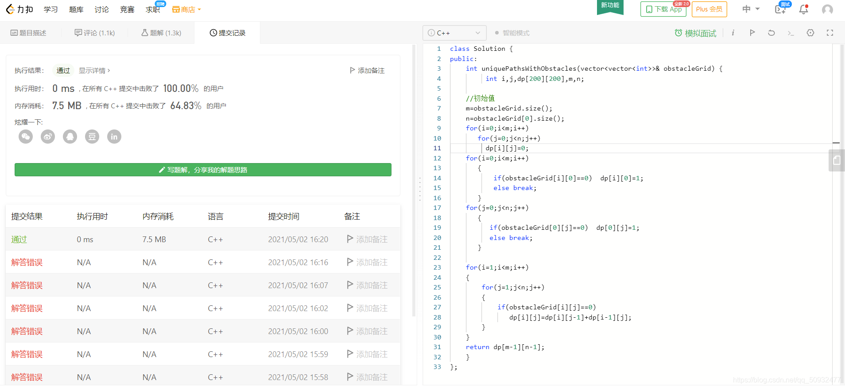Viewport: 845px width, 388px height.
Task: Open the console terminal icon
Action: point(791,33)
